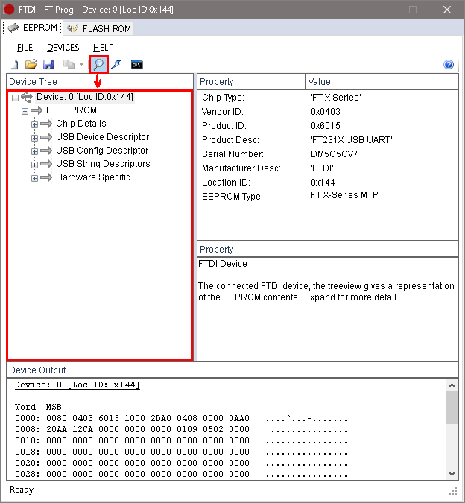Viewport: 465px width, 503px height.
Task: Click the 0008: hex dump row
Action: coord(181,429)
